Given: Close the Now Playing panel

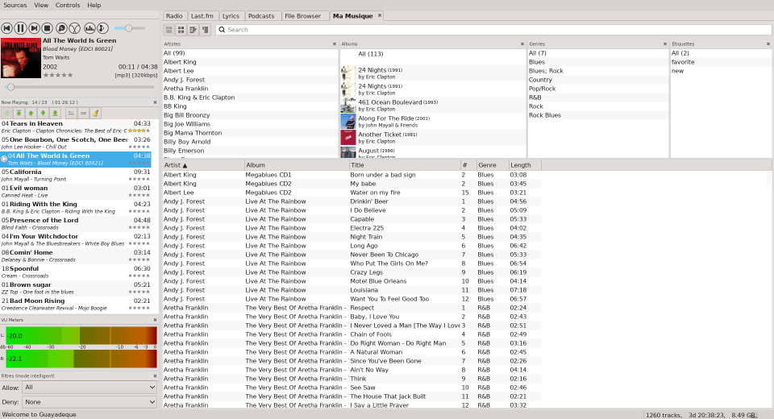Looking at the screenshot, I should (155, 102).
